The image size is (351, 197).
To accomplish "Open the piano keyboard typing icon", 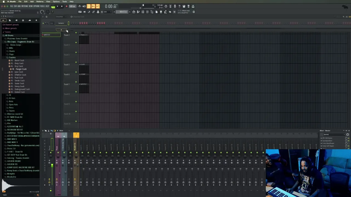I will (80, 12).
